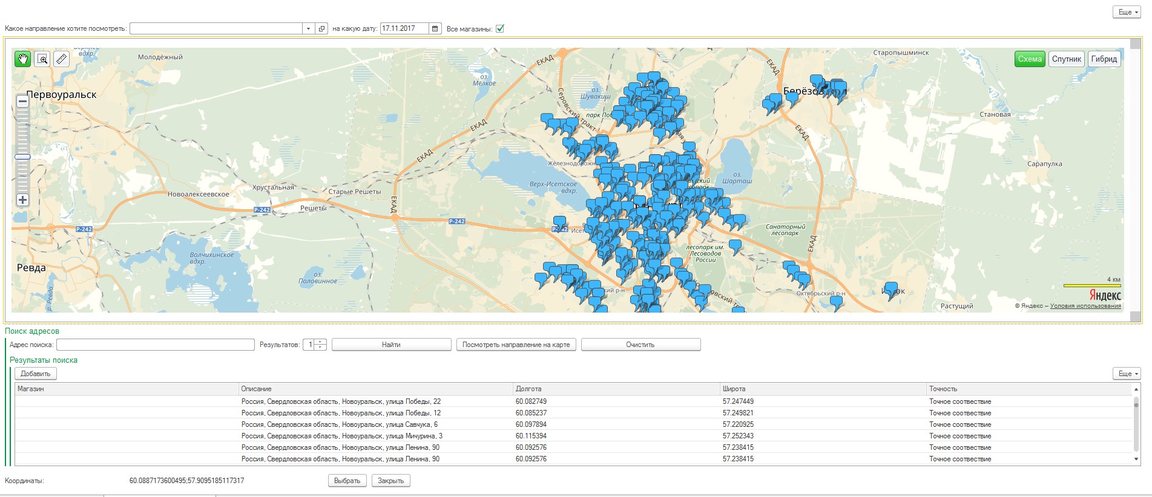This screenshot has width=1152, height=497.
Task: Zoom in the map with plus button
Action: click(x=22, y=200)
